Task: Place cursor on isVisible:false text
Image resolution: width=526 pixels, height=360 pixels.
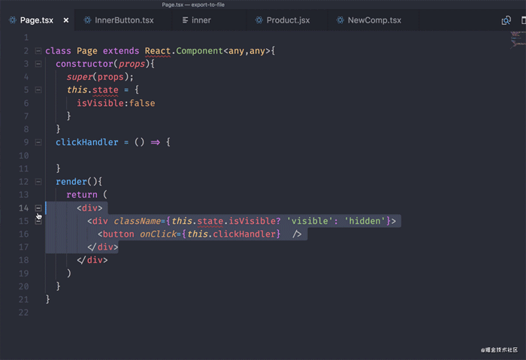Action: coord(116,103)
